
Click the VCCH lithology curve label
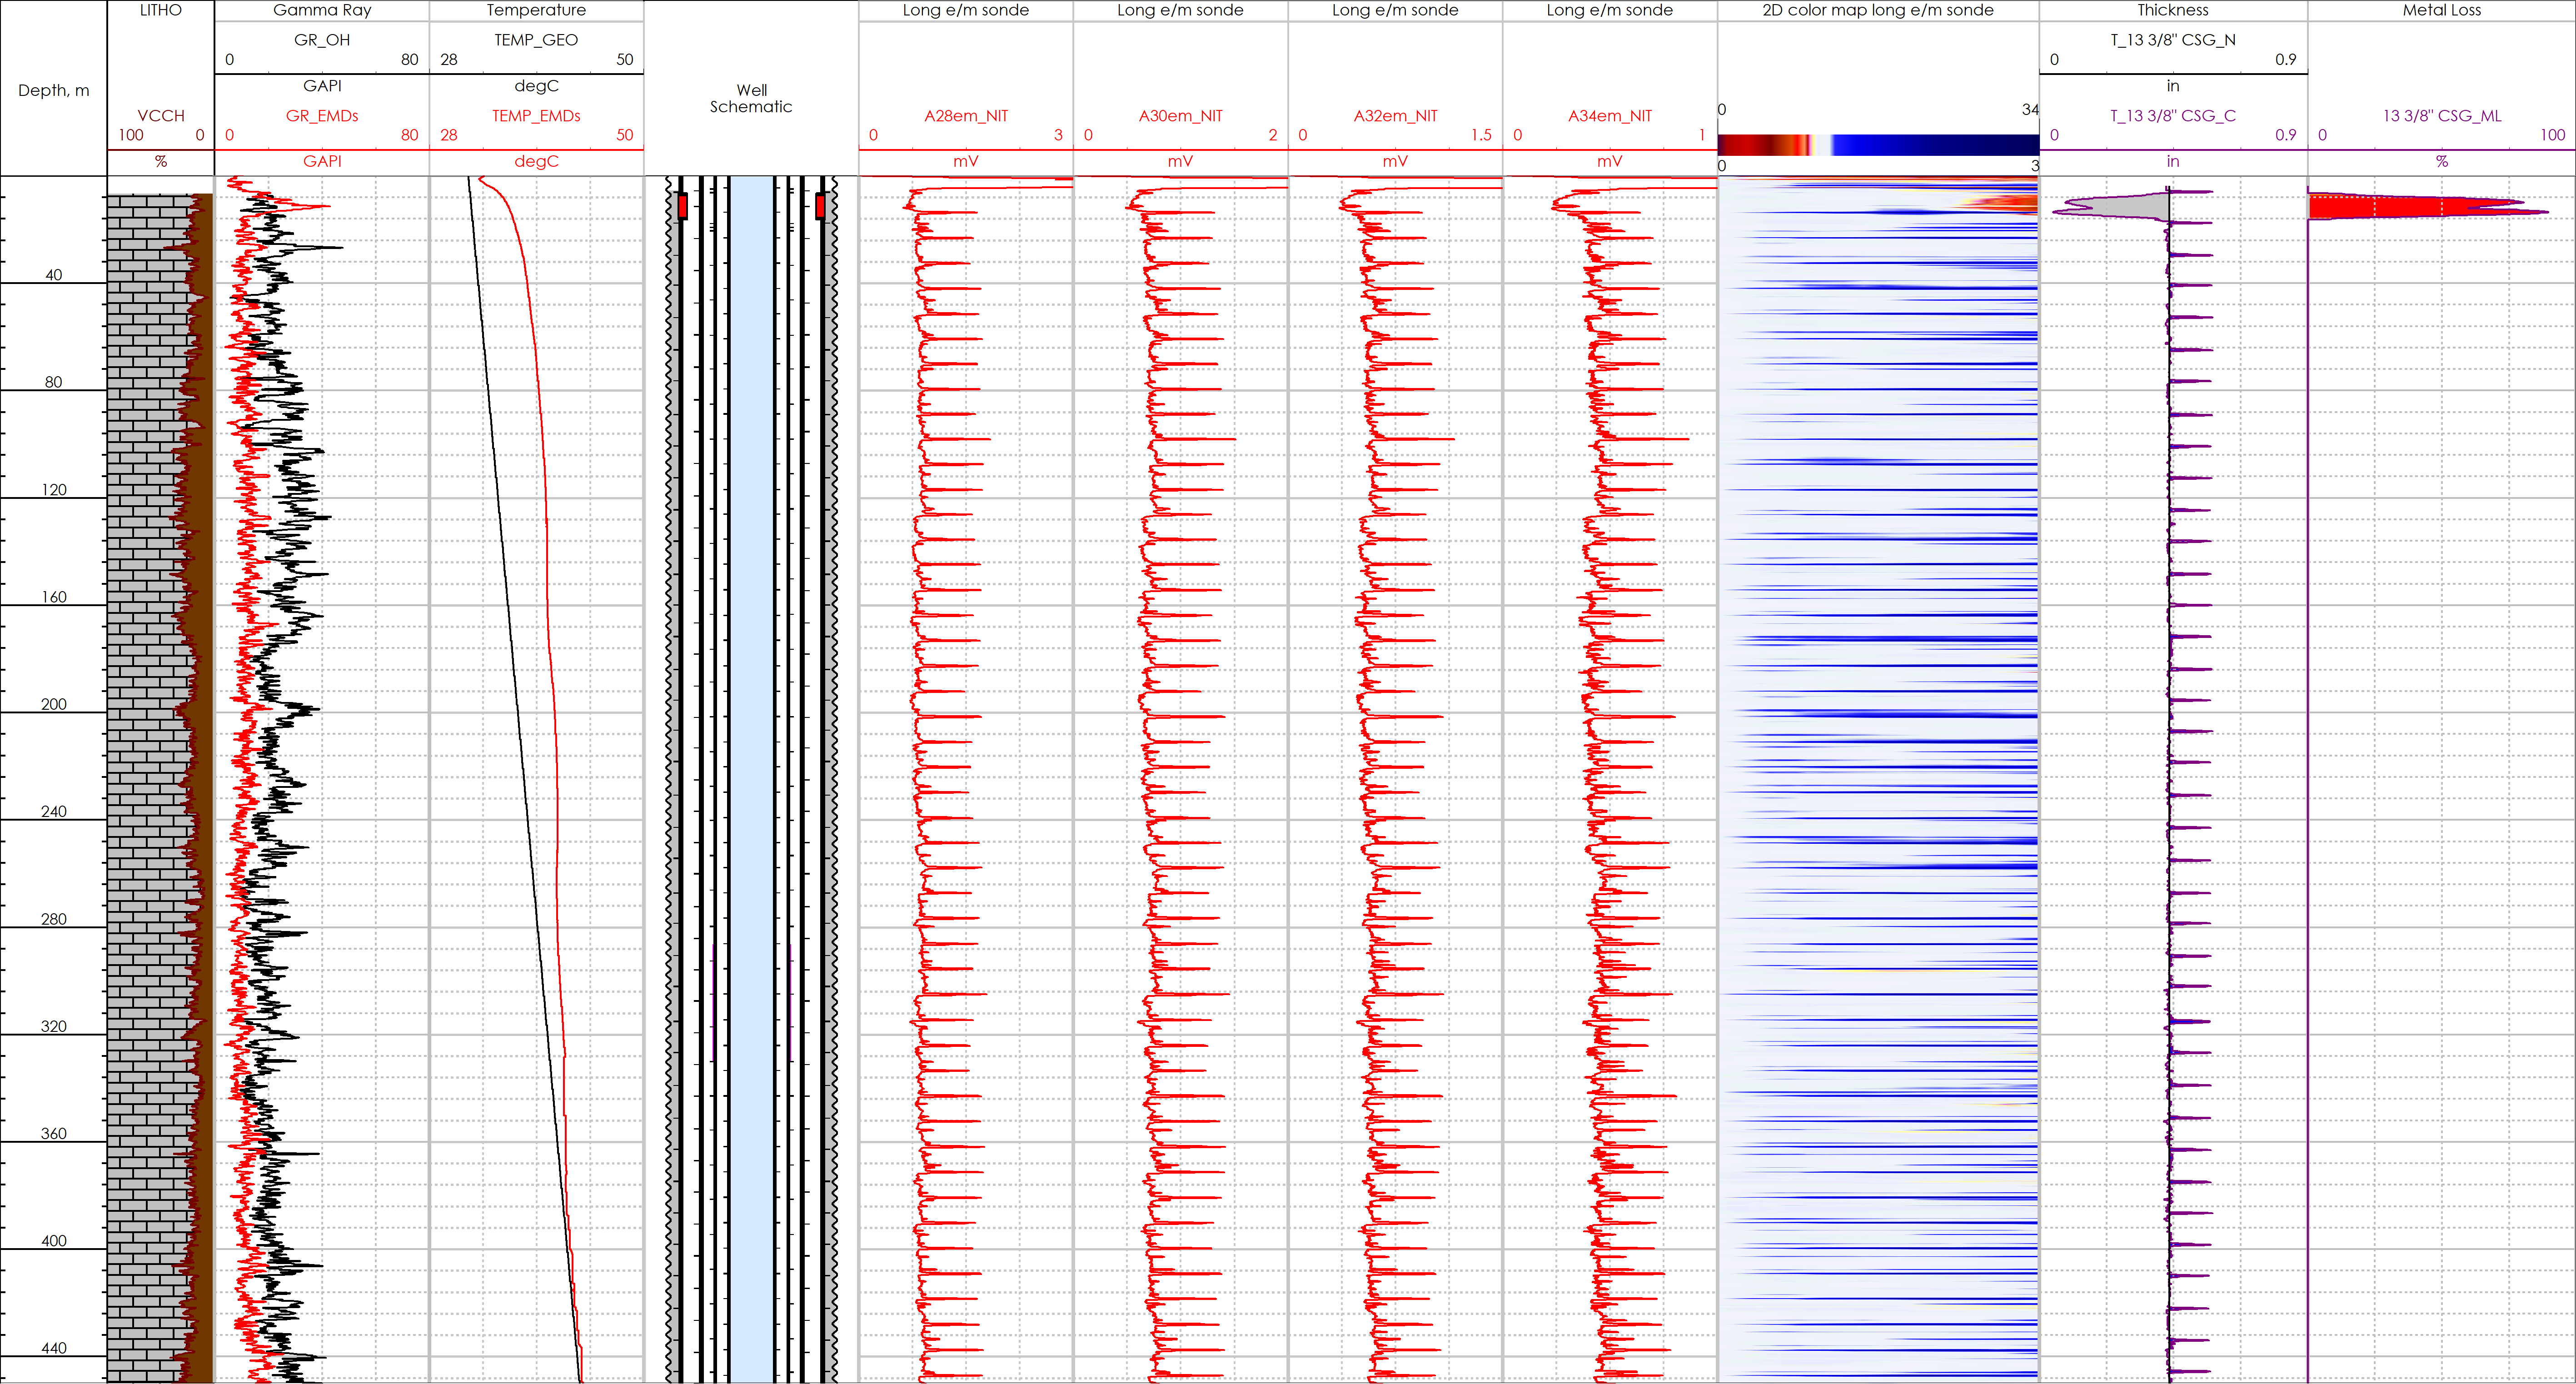(160, 116)
